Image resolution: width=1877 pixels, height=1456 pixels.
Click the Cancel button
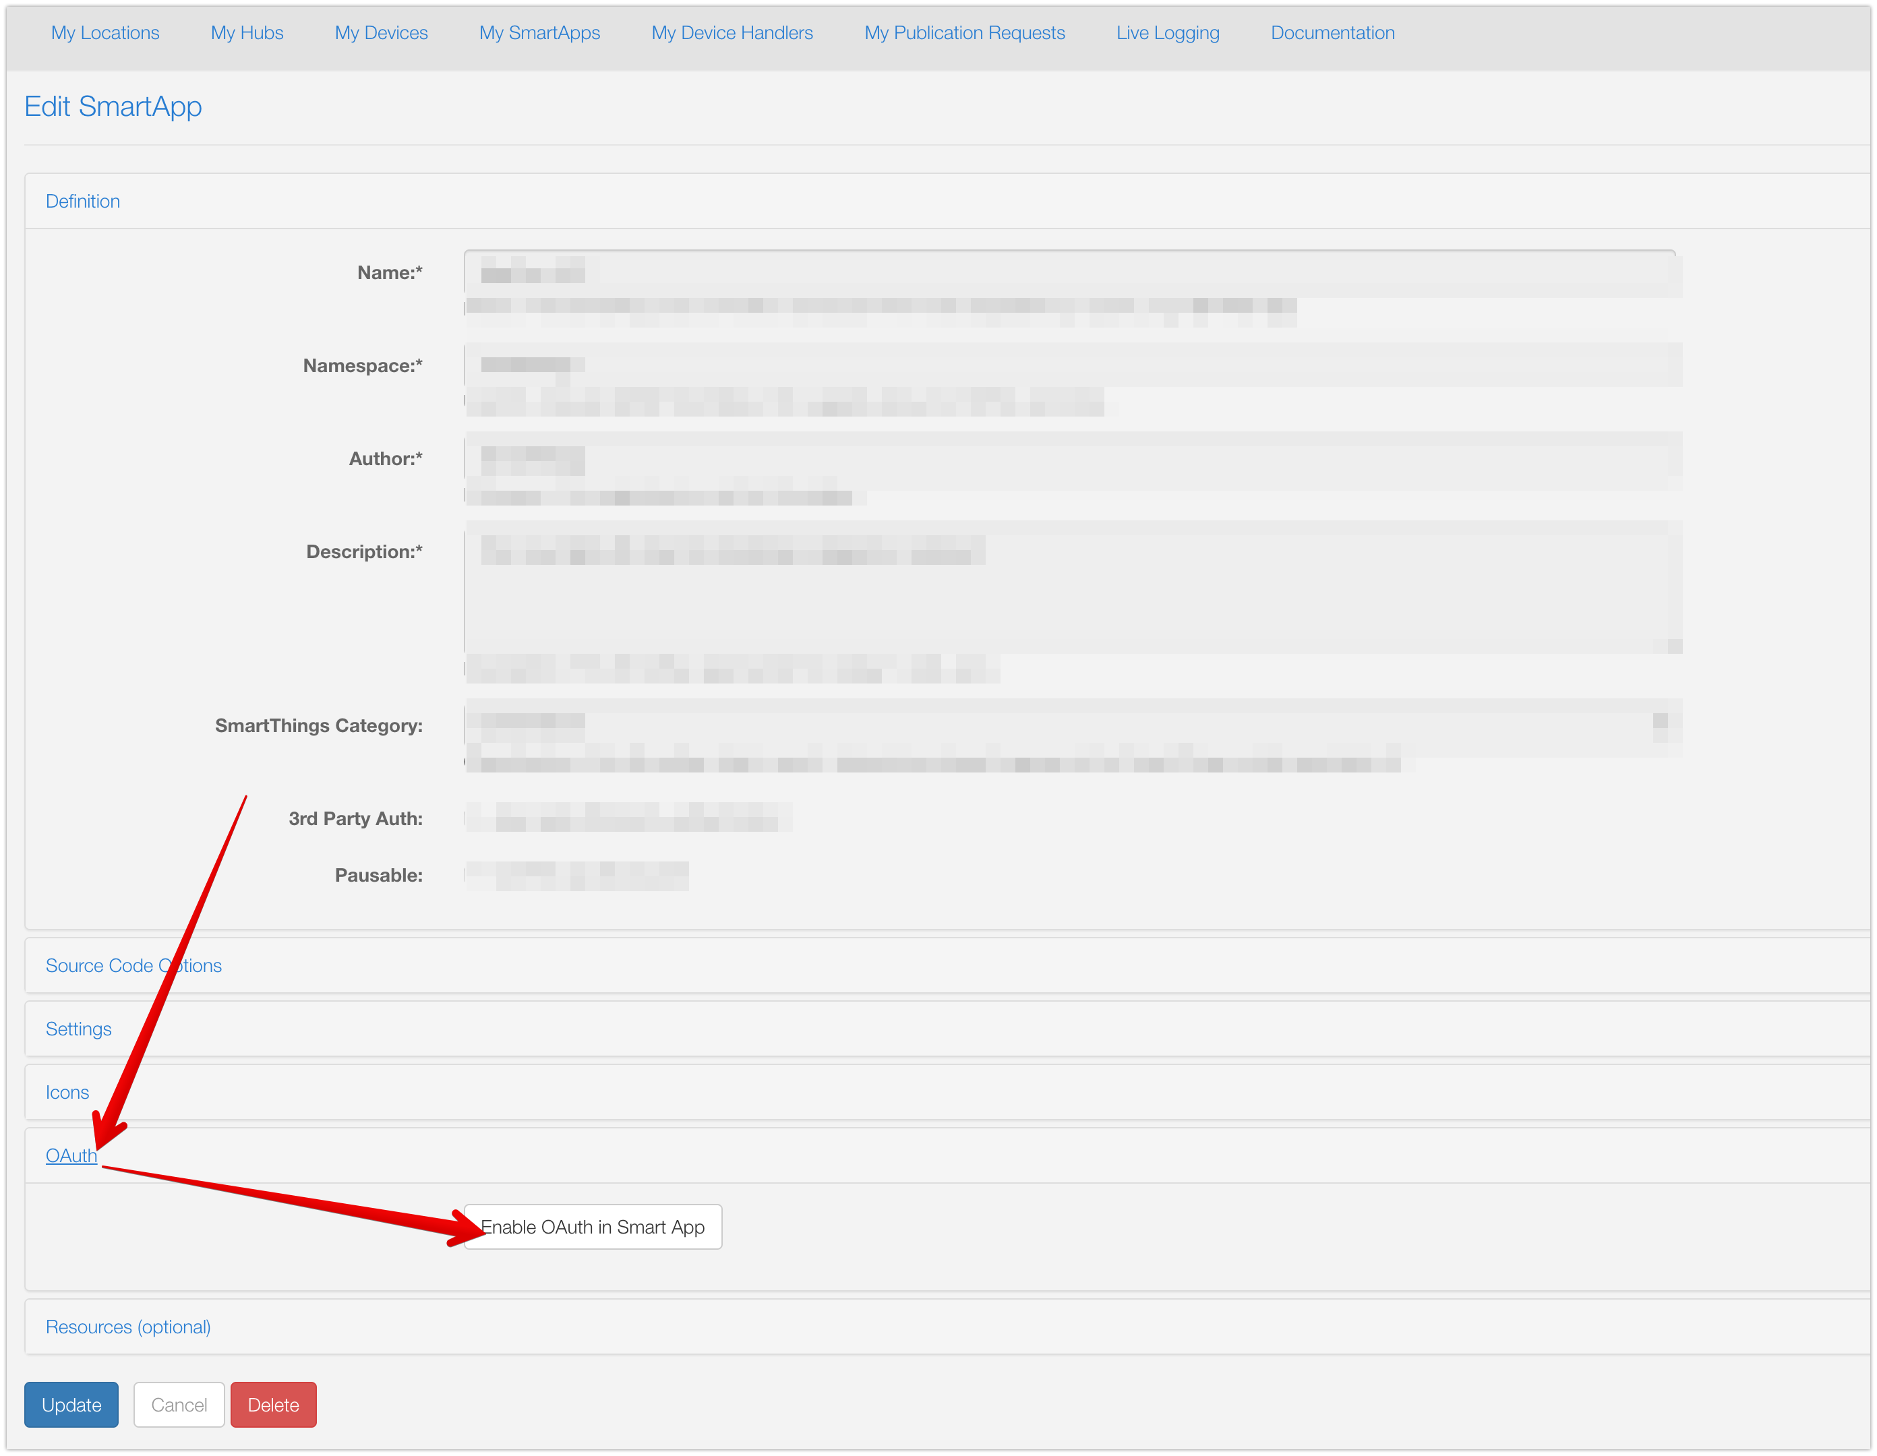point(179,1405)
